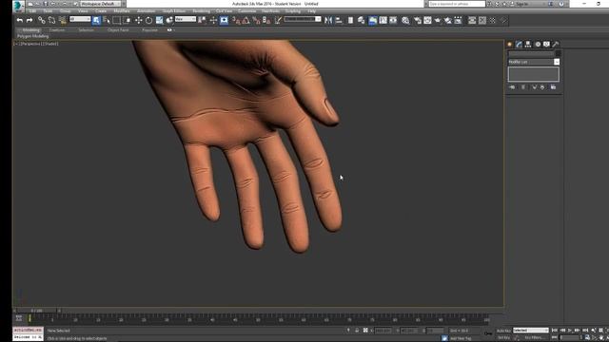The width and height of the screenshot is (609, 342).
Task: Open the Named Selection Sets dropdown
Action: pos(303,19)
